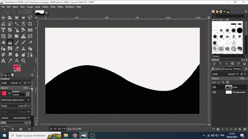Refresh the brushes list
248x139 pixels.
pyautogui.click(x=238, y=64)
